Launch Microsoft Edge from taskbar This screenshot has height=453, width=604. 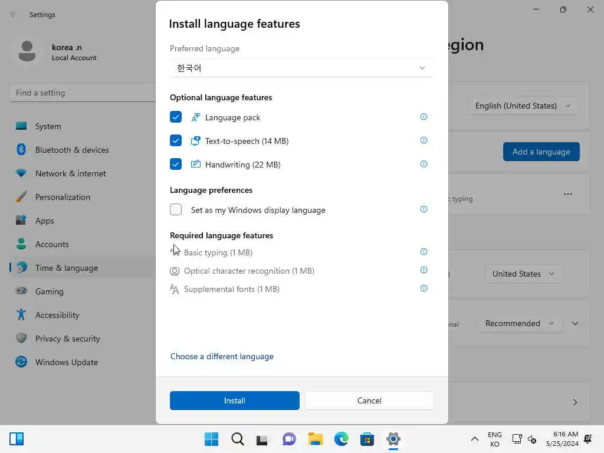(342, 439)
